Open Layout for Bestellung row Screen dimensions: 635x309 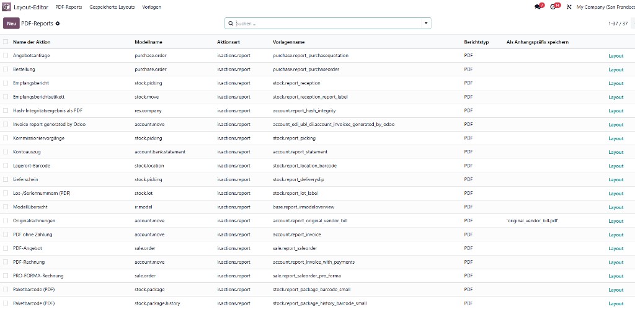click(616, 69)
